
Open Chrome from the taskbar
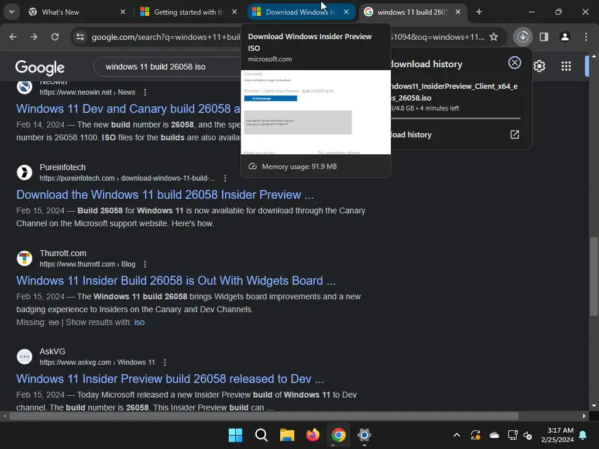339,435
